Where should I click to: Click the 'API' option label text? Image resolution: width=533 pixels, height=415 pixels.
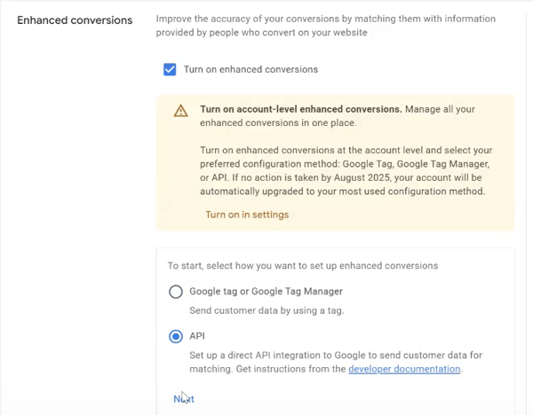pos(197,336)
